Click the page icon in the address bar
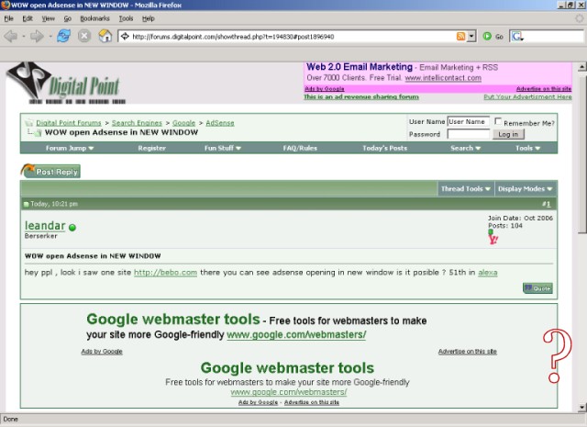The width and height of the screenshot is (587, 427). click(125, 37)
